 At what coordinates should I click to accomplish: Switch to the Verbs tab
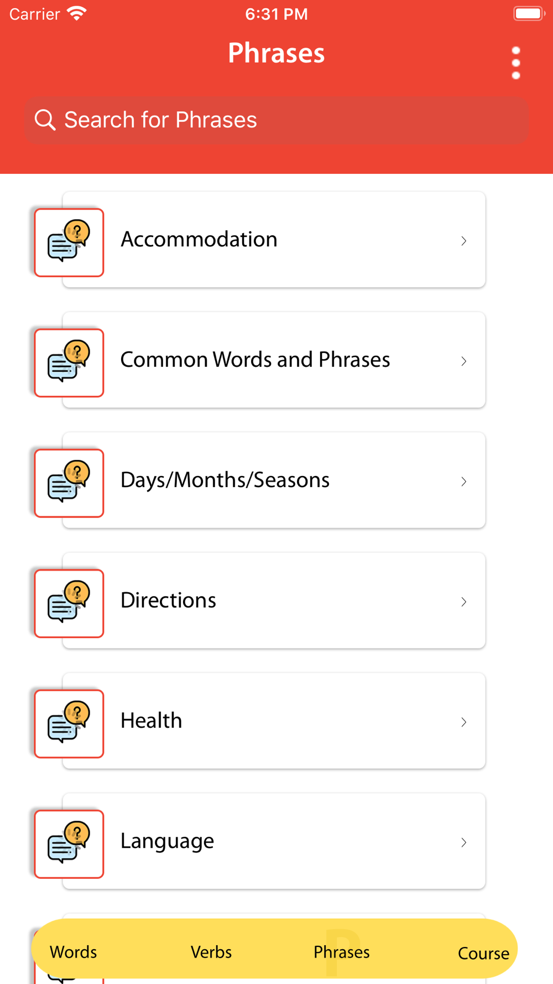tap(211, 952)
